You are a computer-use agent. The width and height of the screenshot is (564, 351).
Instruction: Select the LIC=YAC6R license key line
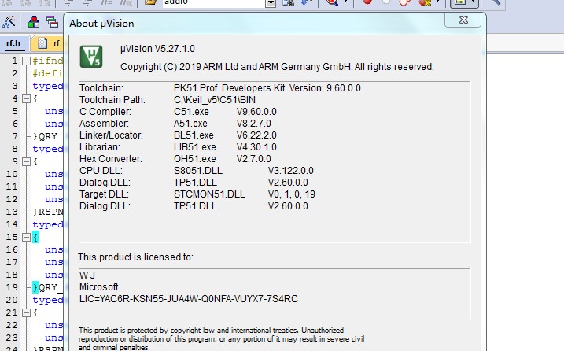point(189,299)
